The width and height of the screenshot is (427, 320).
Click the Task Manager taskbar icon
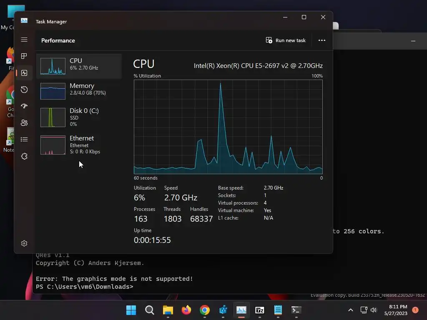coord(241,310)
